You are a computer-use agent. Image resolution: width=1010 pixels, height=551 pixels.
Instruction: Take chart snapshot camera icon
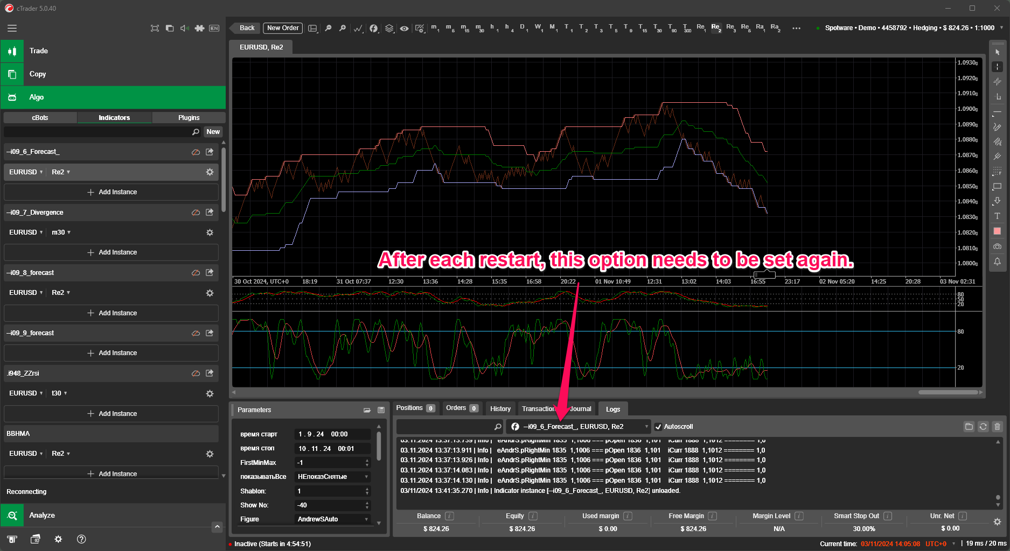coord(997,246)
